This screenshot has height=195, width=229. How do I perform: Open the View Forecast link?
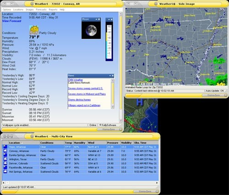point(12,21)
